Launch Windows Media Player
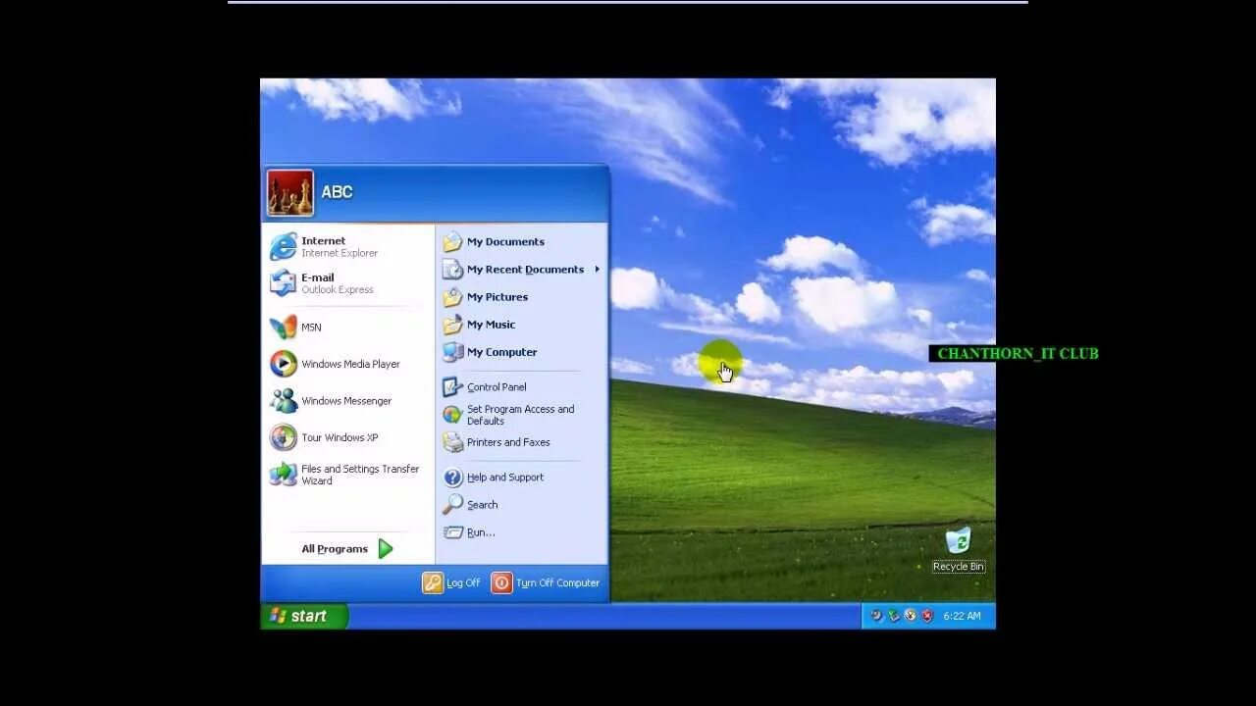This screenshot has height=706, width=1256. coord(349,364)
